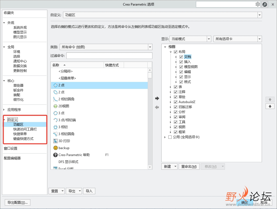Click the 确定 button
This screenshot has height=209, width=277.
click(245, 203)
